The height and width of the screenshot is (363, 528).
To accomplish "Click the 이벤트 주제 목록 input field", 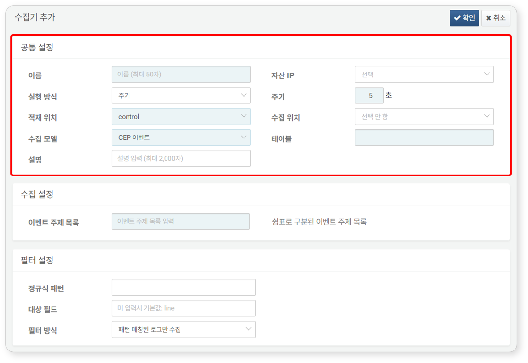I will 180,222.
